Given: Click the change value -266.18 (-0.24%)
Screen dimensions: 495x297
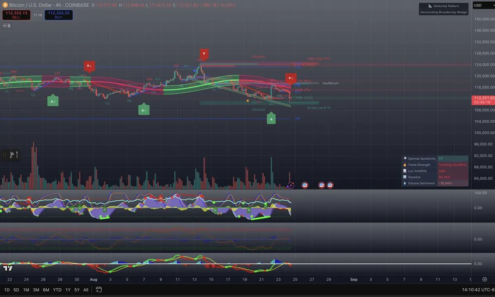Looking at the screenshot, I should pos(218,5).
